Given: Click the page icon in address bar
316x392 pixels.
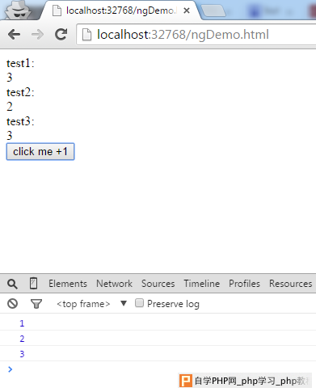Looking at the screenshot, I should [86, 35].
